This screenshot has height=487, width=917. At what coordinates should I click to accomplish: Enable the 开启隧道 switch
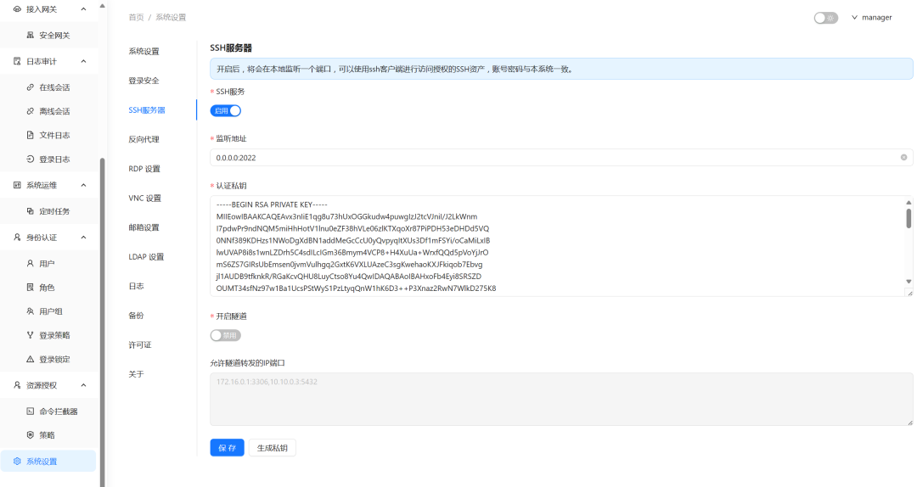coord(226,336)
